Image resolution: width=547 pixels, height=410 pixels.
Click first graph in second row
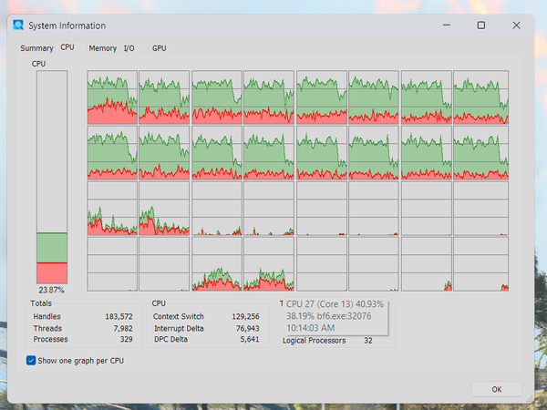pyautogui.click(x=112, y=153)
